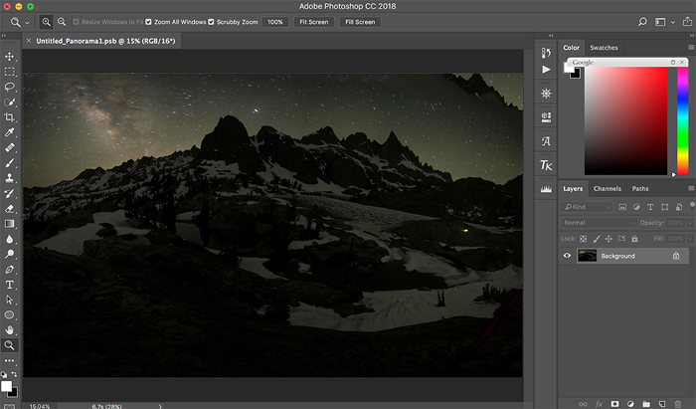
Task: Choose the Hand tool
Action: tap(10, 329)
